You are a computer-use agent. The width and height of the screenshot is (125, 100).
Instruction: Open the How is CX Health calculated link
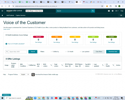[16, 44]
